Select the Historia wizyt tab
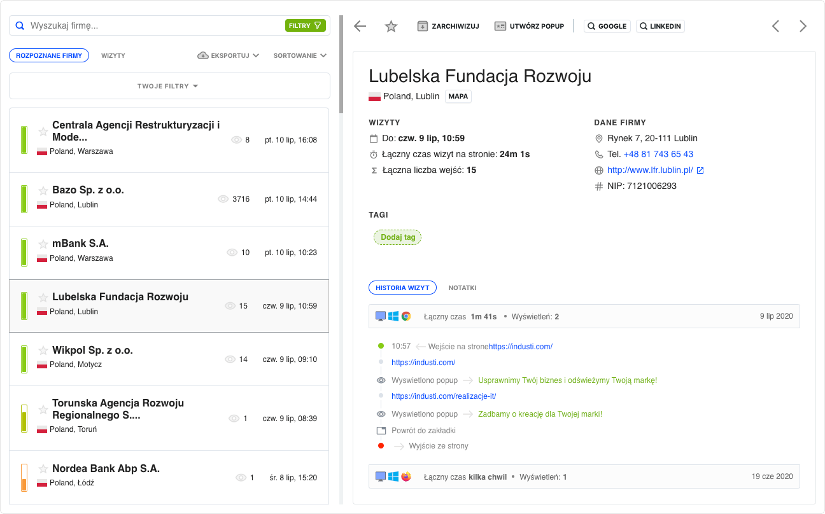Image resolution: width=825 pixels, height=514 pixels. [402, 288]
